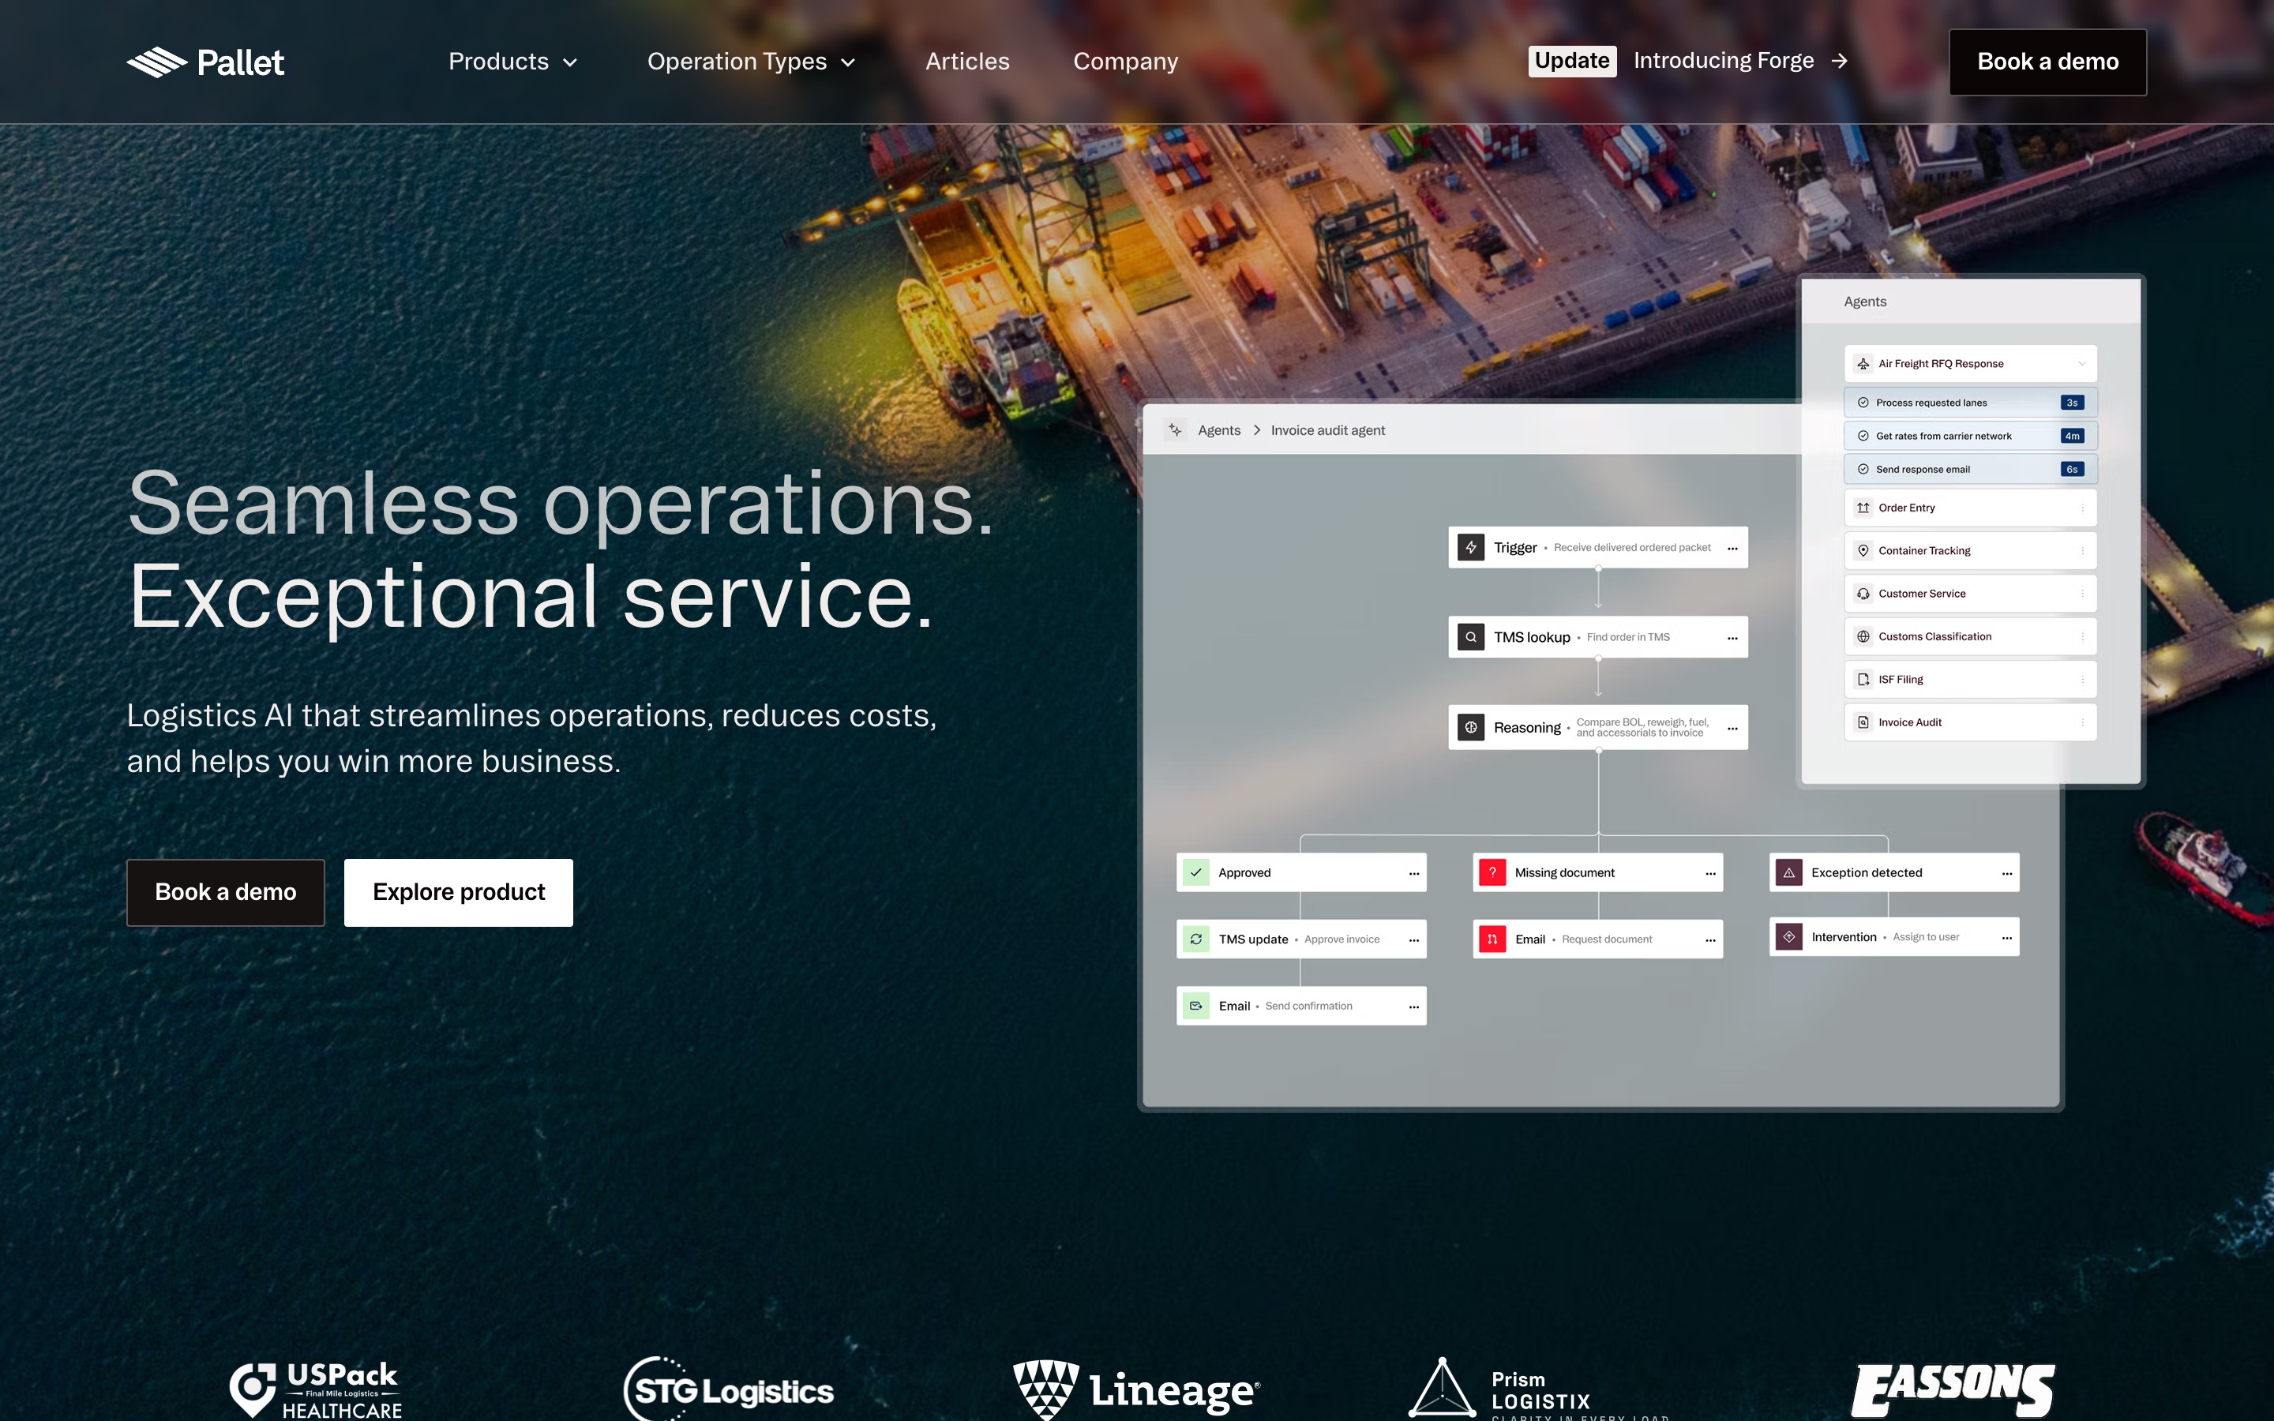Click the Update badge

[1572, 61]
